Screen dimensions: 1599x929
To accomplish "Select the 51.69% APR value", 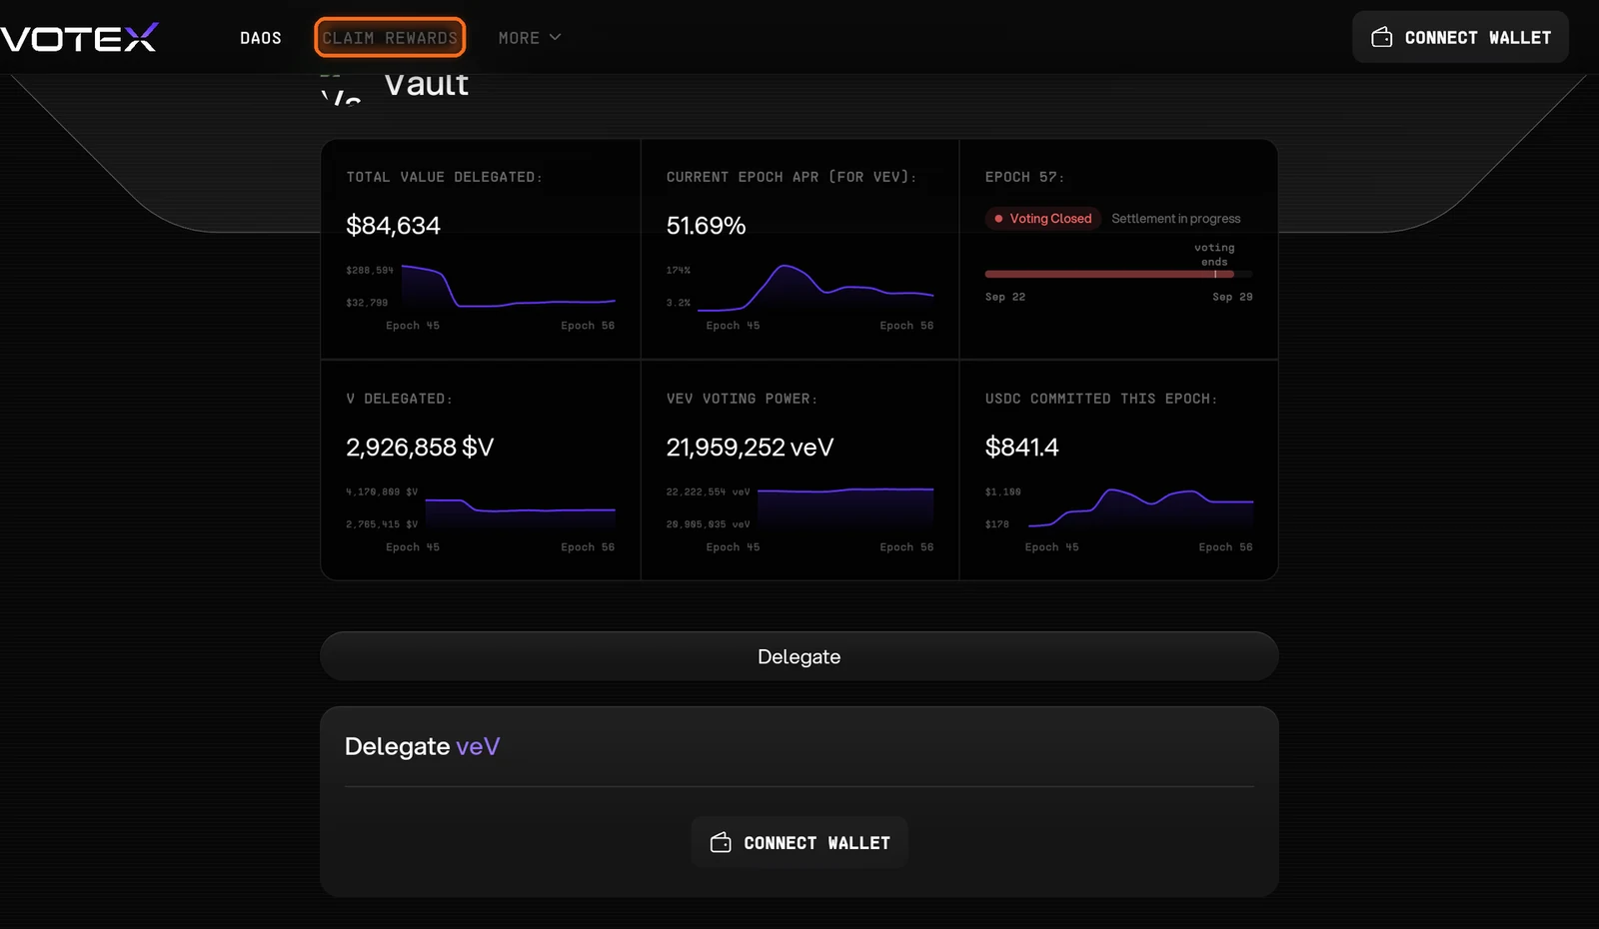I will tap(706, 226).
